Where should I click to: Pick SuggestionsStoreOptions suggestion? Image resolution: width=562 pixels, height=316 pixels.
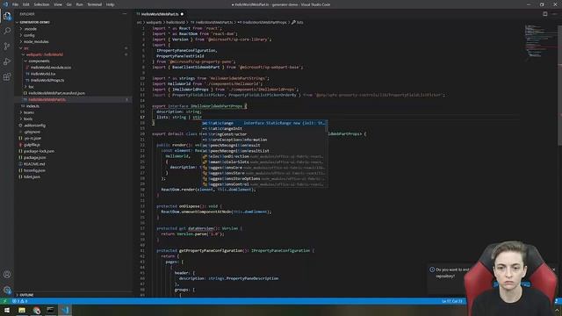click(264, 179)
